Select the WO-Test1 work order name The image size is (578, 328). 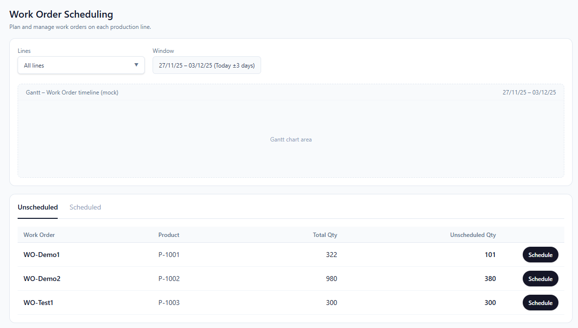tap(38, 303)
